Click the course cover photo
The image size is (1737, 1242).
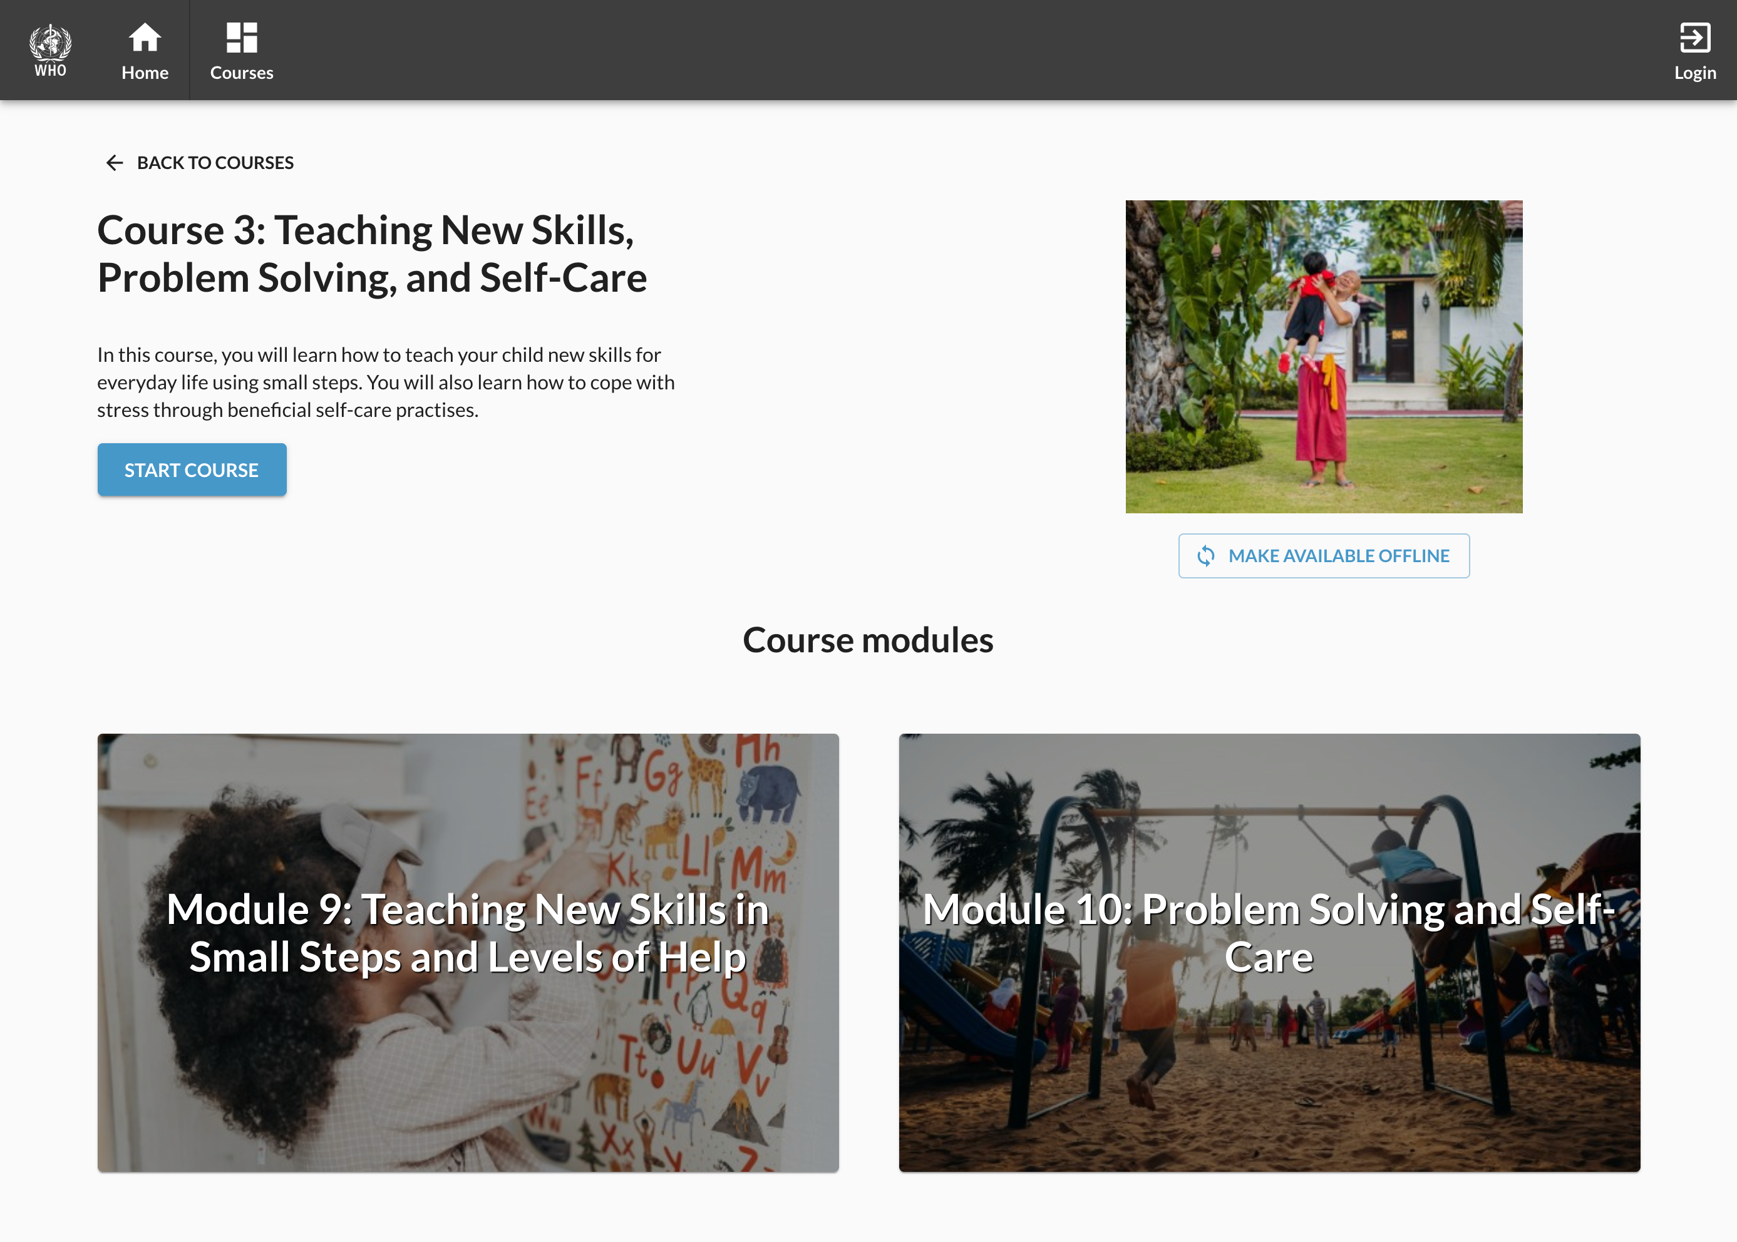click(1323, 356)
